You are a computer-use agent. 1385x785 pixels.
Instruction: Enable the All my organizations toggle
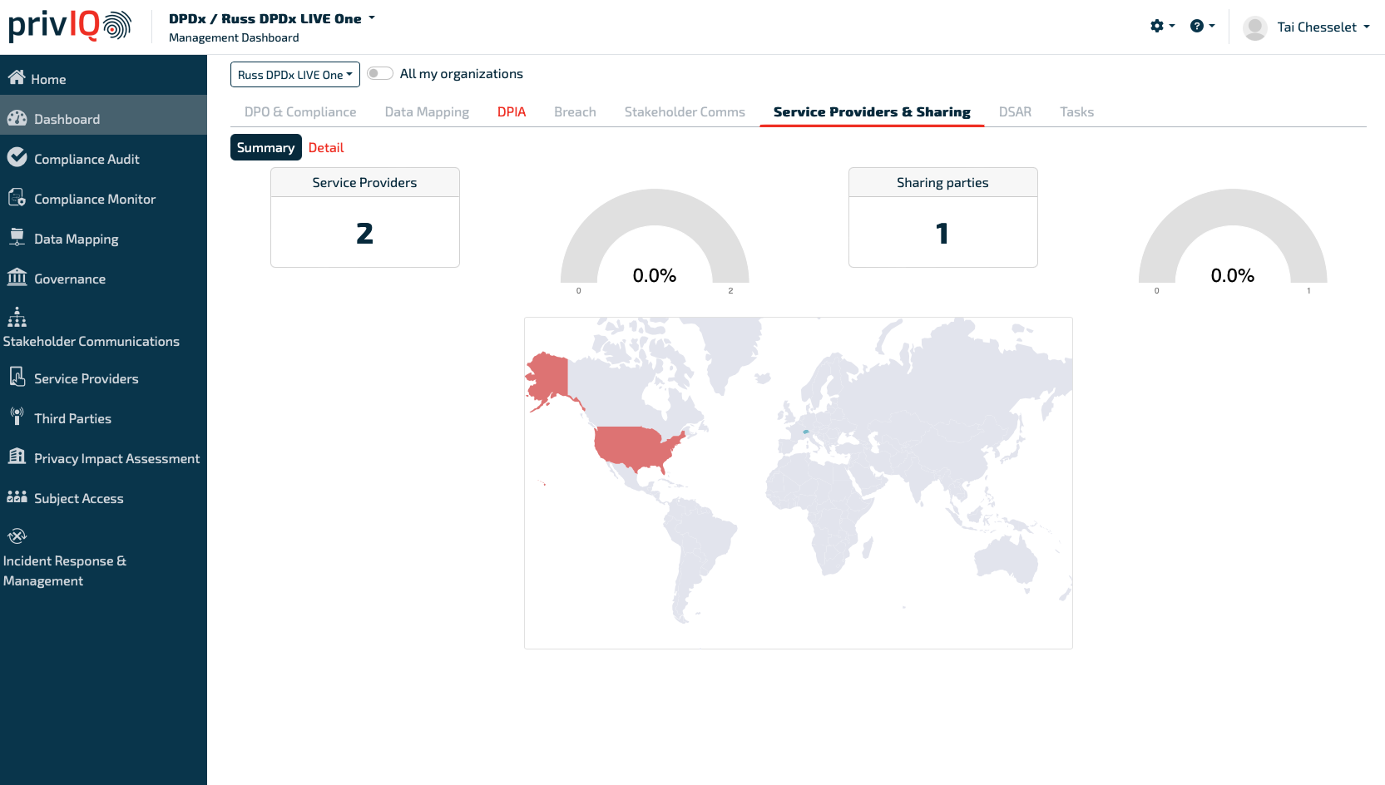click(380, 74)
